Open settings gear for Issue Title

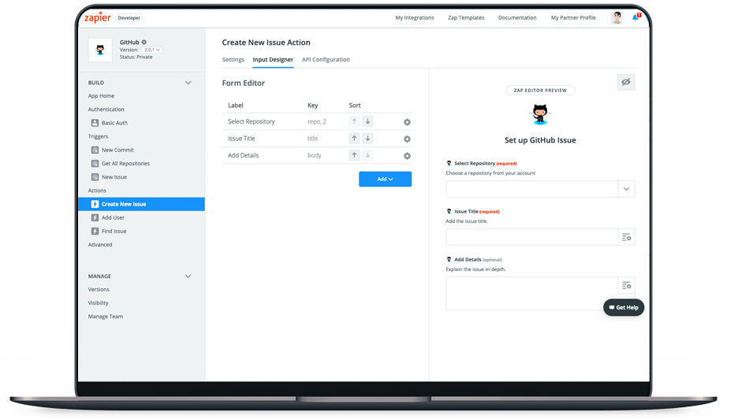pos(408,139)
